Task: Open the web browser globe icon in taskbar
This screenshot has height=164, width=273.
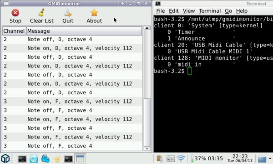Action: tap(34, 159)
